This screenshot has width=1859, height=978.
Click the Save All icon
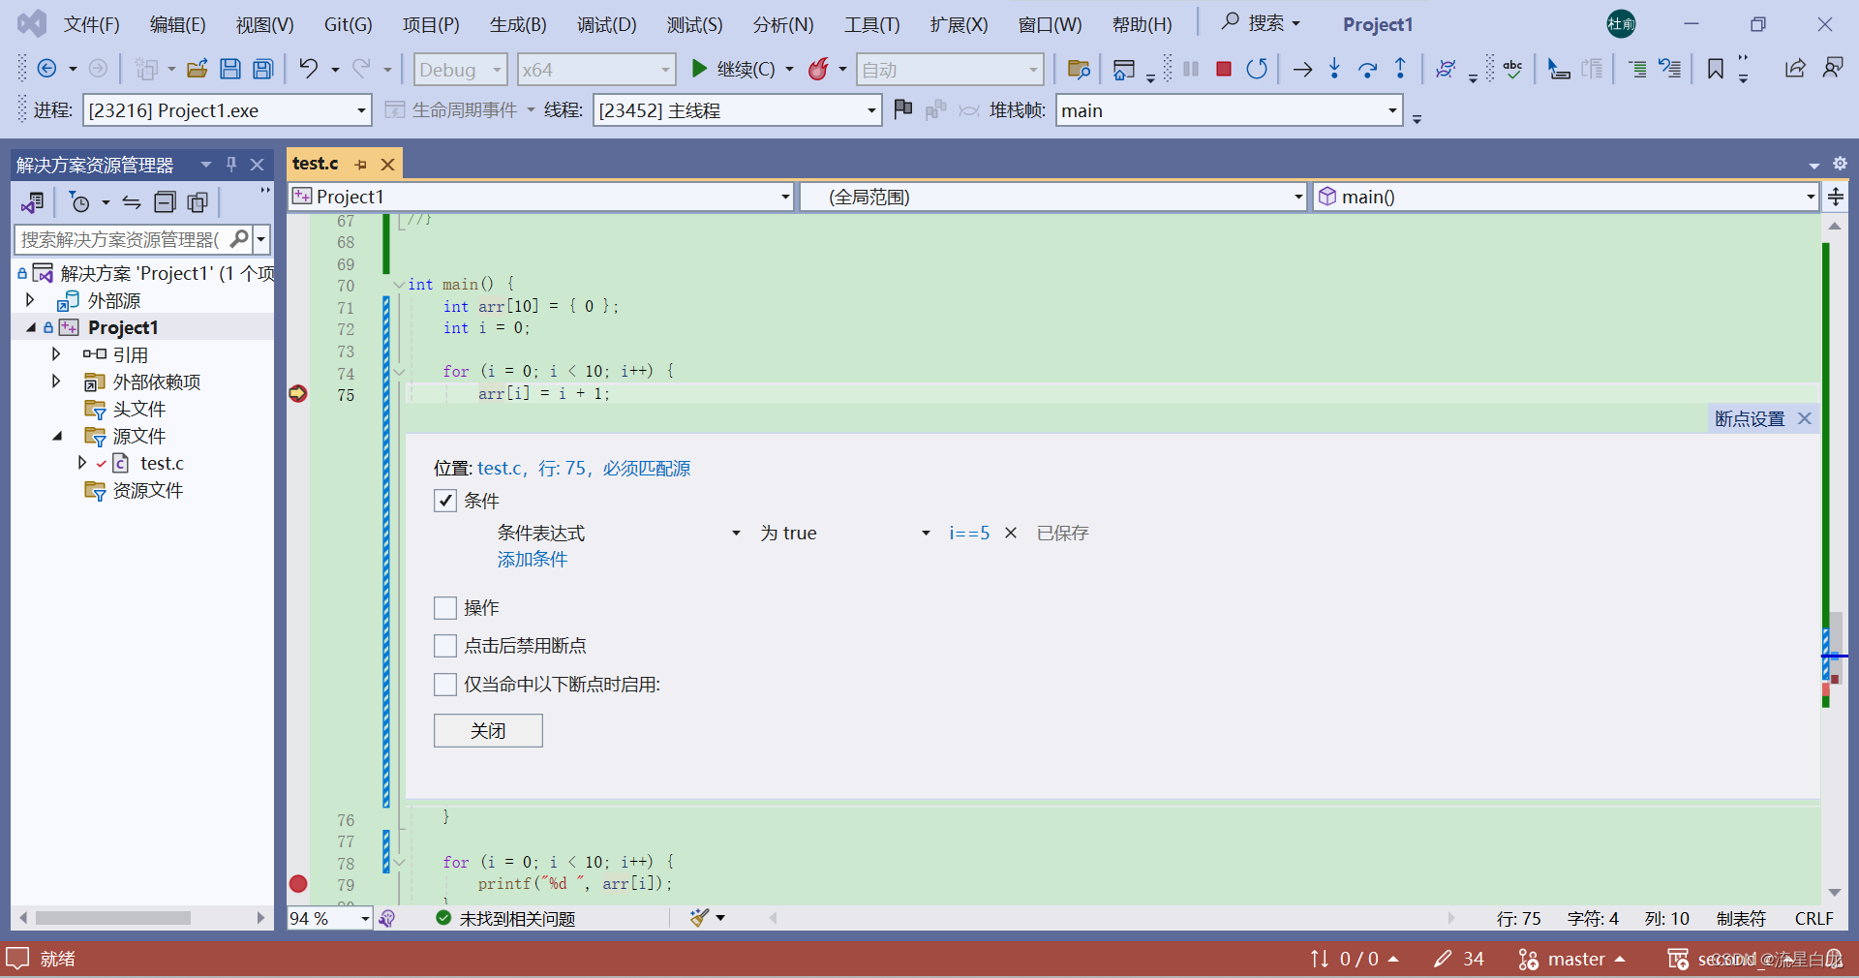pyautogui.click(x=262, y=69)
